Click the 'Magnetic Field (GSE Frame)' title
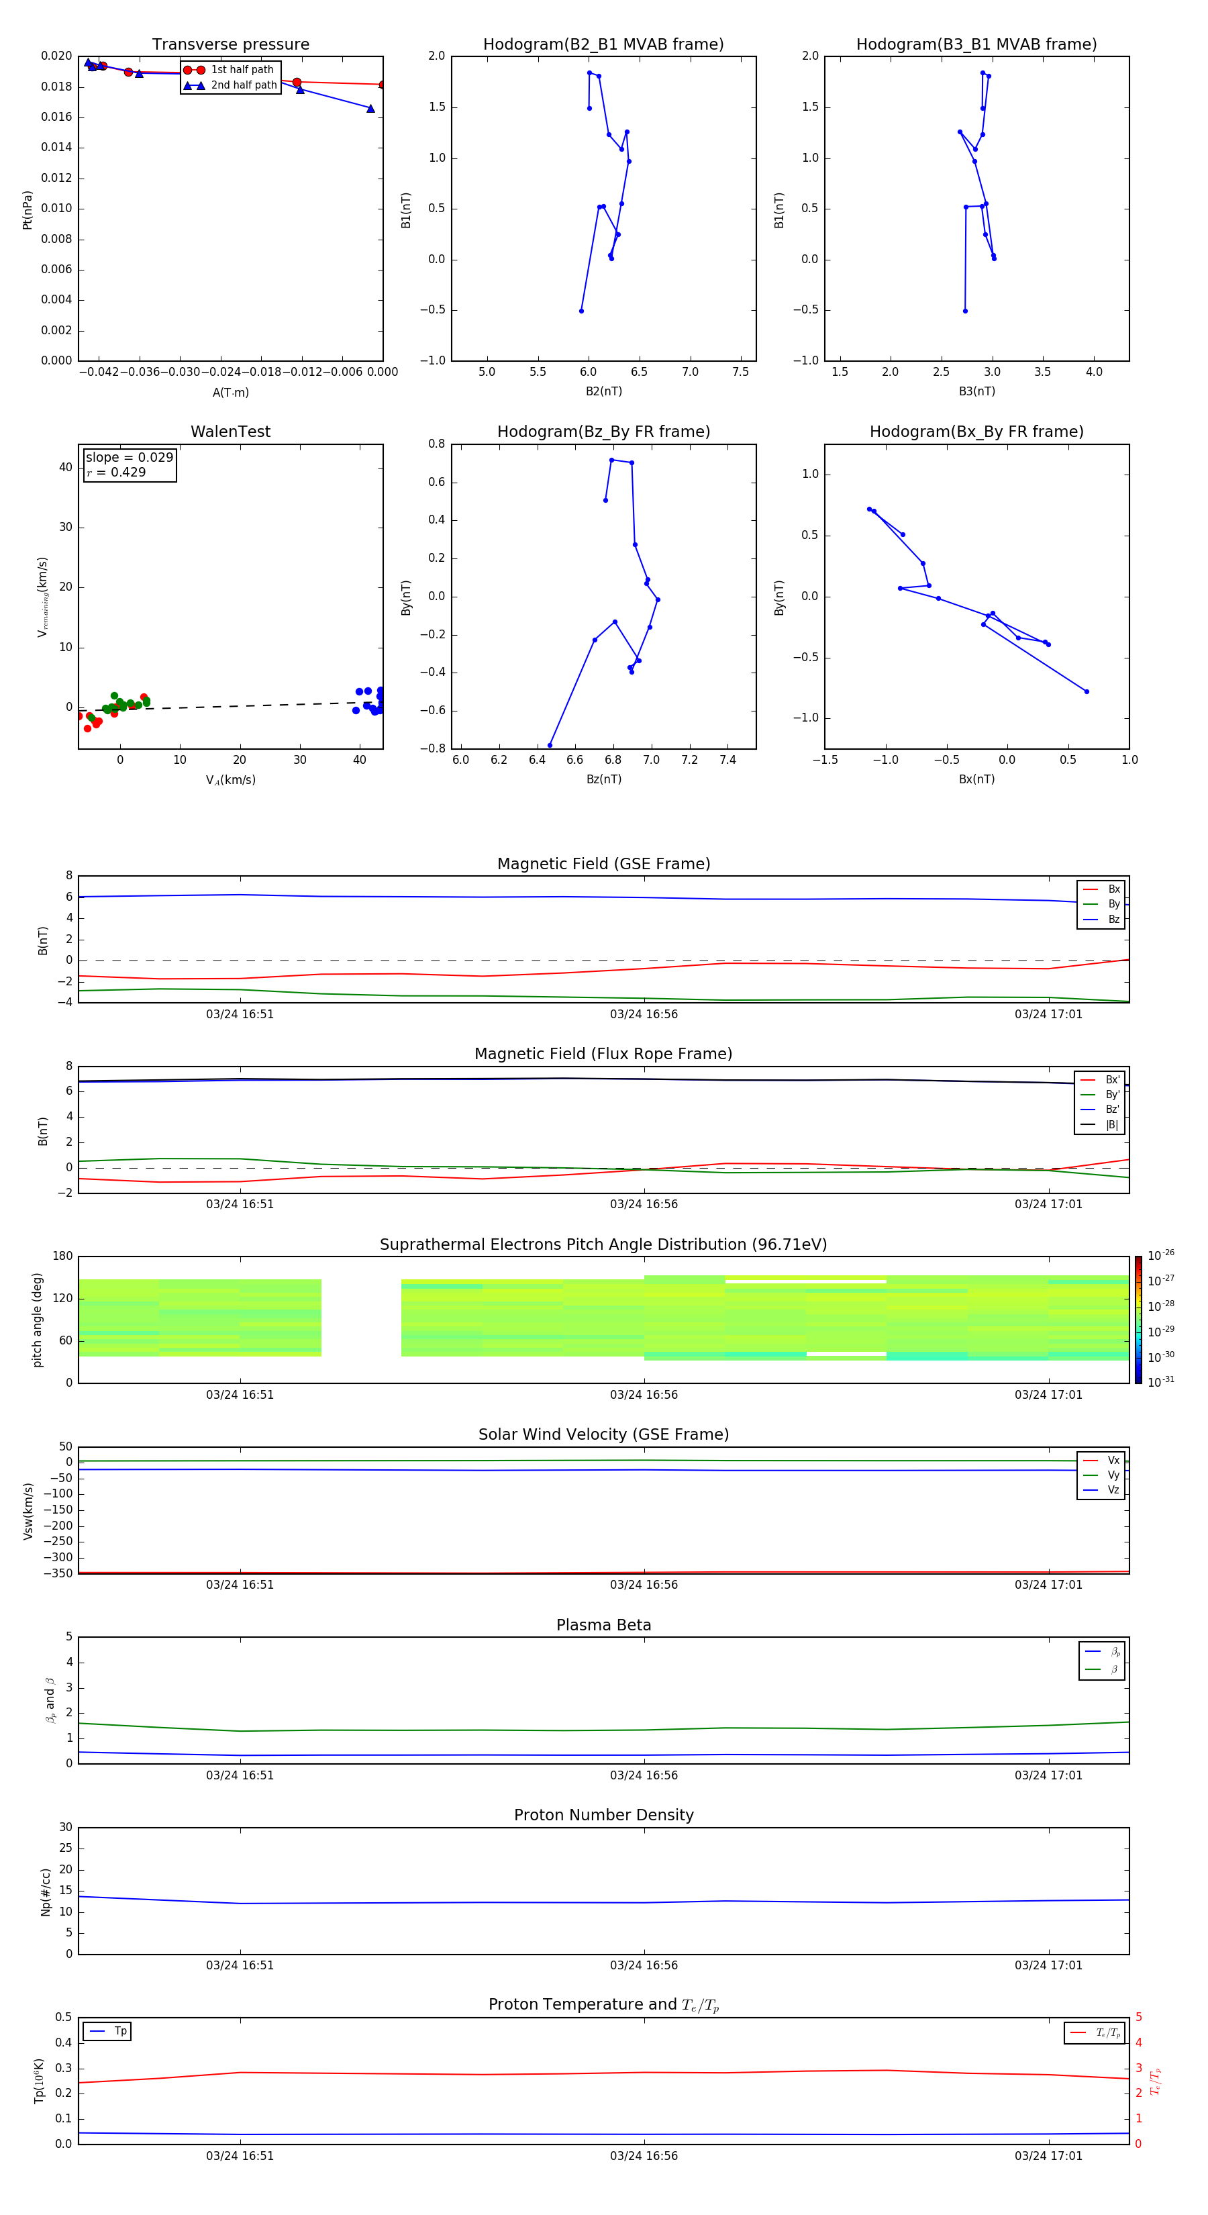 pyautogui.click(x=603, y=864)
